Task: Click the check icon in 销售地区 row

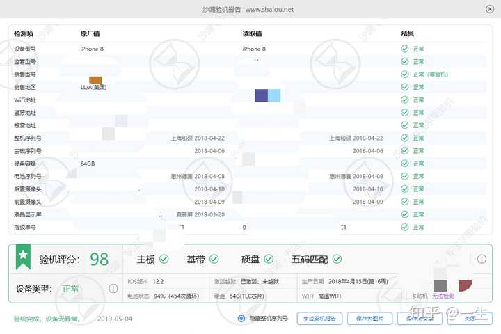Action: (404, 87)
